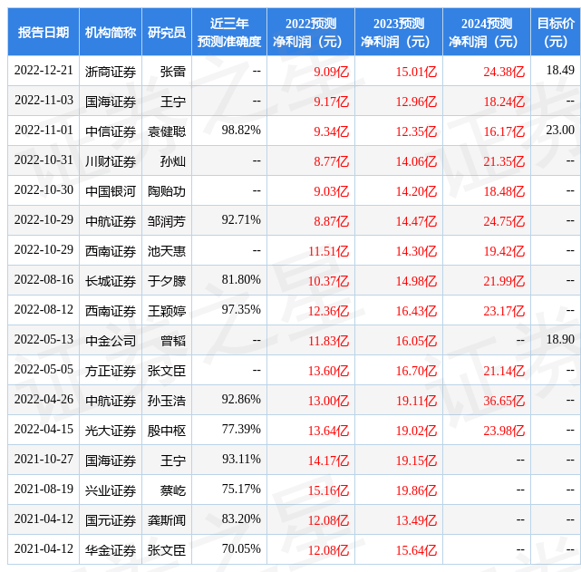Click the accuracy value 98.82%
Image resolution: width=581 pixels, height=572 pixels.
click(x=241, y=131)
